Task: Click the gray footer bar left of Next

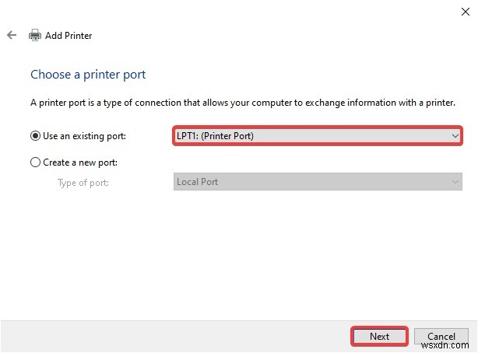Action: (171, 336)
